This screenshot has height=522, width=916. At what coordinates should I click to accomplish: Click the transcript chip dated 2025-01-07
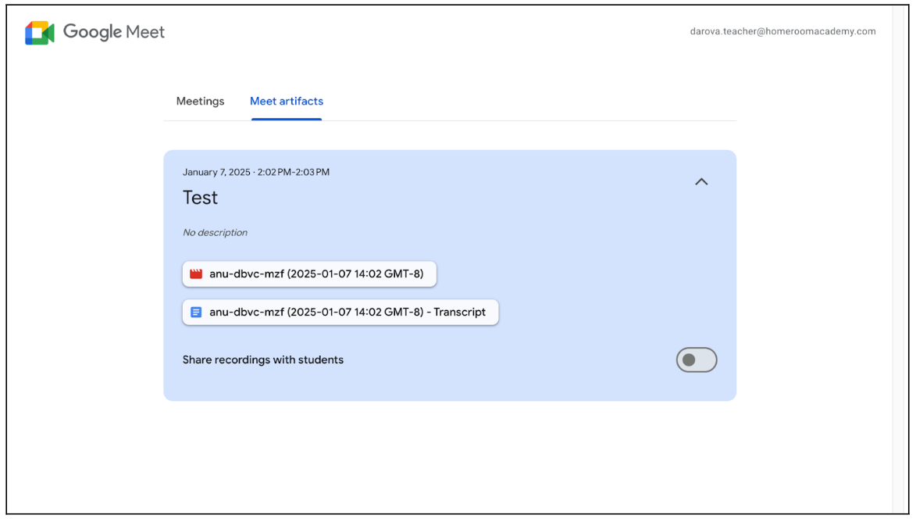[x=340, y=312]
